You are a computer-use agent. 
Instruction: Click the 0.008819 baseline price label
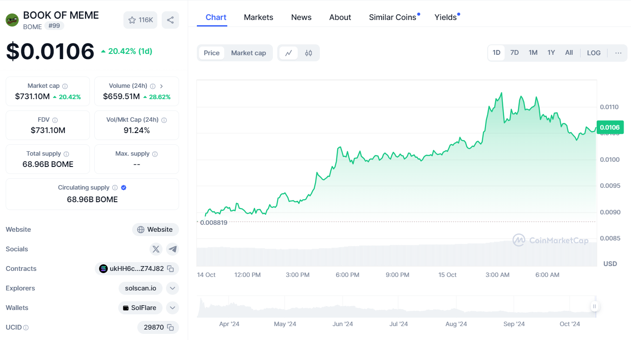(x=213, y=222)
